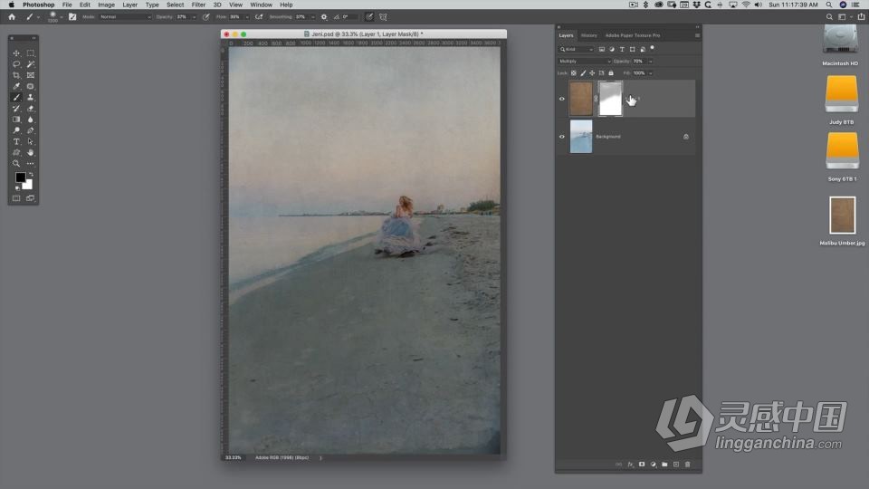This screenshot has height=489, width=869.
Task: Hide the Background layer eye icon
Action: tap(561, 137)
